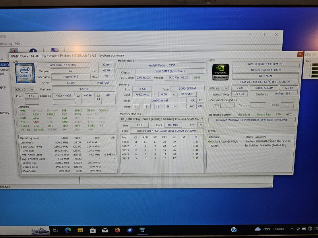Click the red VMX feature label
The image size is (318, 238).
pos(36,122)
